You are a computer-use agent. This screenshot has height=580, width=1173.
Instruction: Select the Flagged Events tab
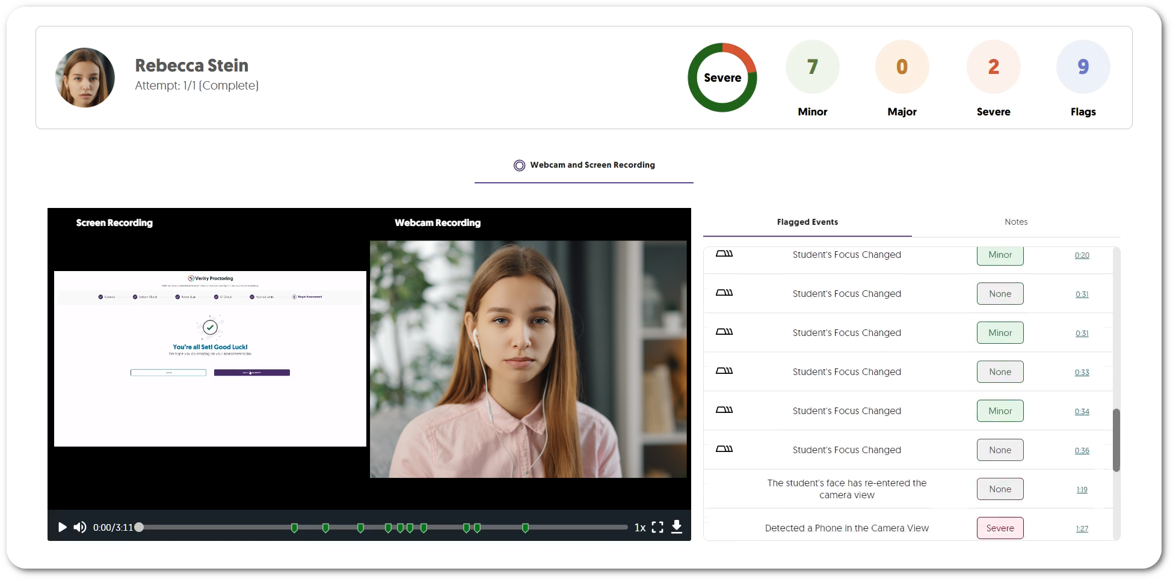pyautogui.click(x=807, y=222)
